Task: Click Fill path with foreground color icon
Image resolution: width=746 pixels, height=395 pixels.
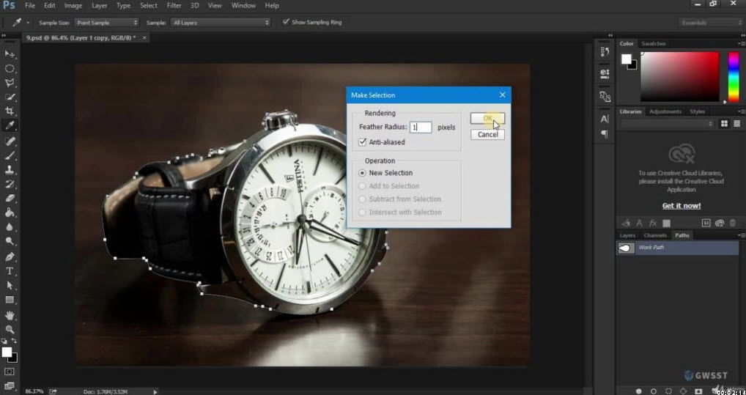Action: 638,391
